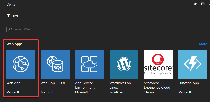Image resolution: width=210 pixels, height=102 pixels.
Task: Focus the Search Web input field
Action: (107, 29)
